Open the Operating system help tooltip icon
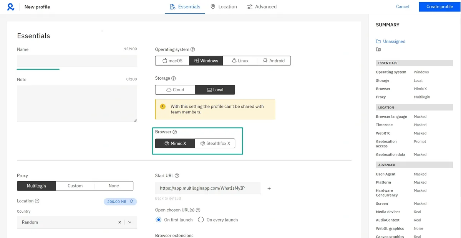Image resolution: width=461 pixels, height=238 pixels. click(x=193, y=49)
